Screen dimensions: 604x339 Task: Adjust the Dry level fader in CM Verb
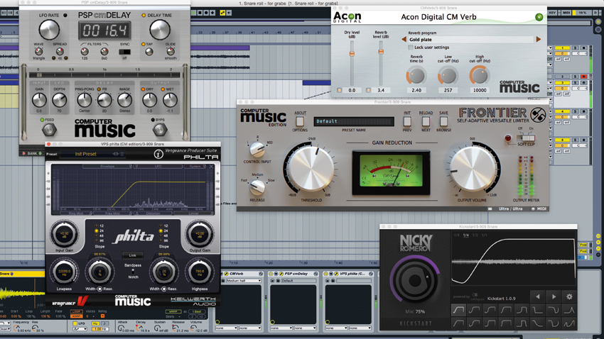[352, 54]
